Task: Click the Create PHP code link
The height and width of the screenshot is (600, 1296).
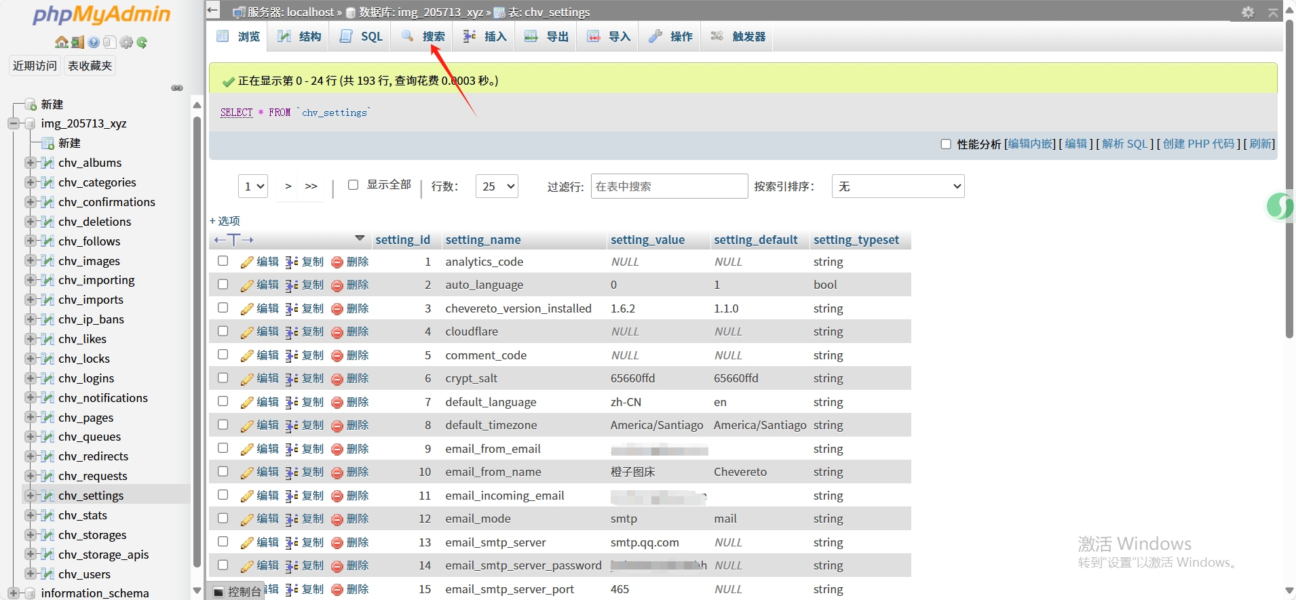Action: 1198,144
